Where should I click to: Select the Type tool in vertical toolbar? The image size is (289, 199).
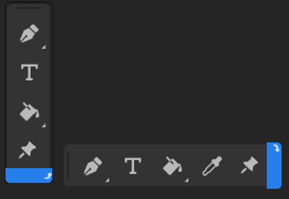tap(29, 72)
